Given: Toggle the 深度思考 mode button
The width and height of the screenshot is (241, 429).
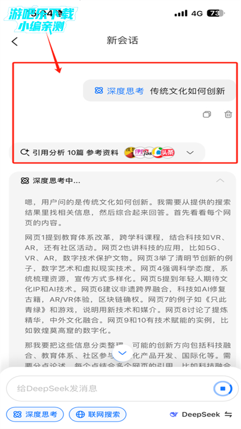Looking at the screenshot, I should tap(35, 415).
